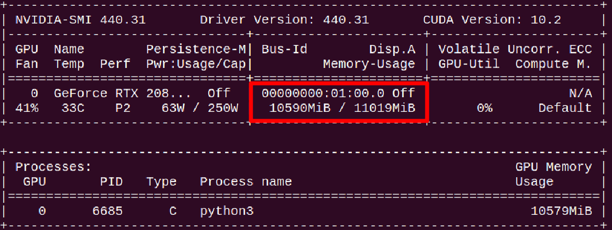This screenshot has height=230, width=612.
Task: Select the Memory-Usage column header
Action: (x=369, y=64)
